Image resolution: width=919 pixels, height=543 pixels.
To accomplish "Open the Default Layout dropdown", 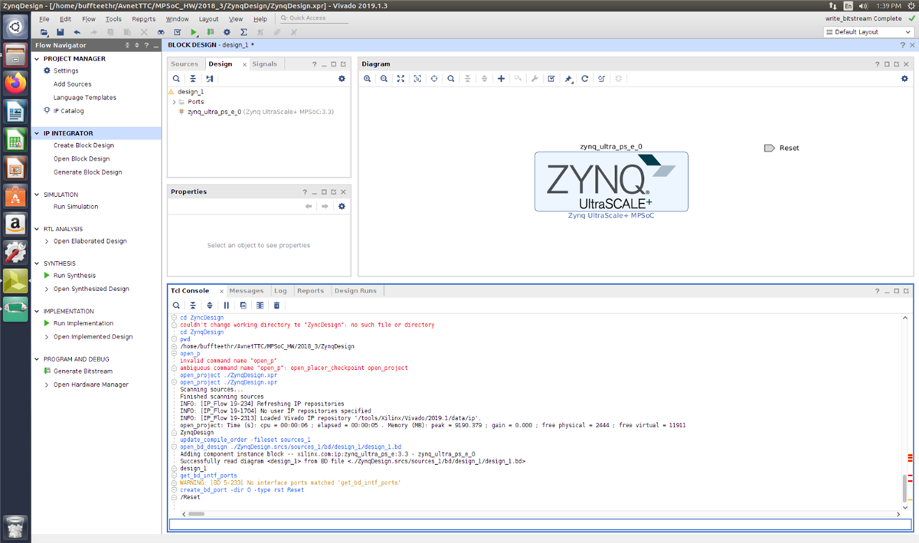I will coord(867,32).
